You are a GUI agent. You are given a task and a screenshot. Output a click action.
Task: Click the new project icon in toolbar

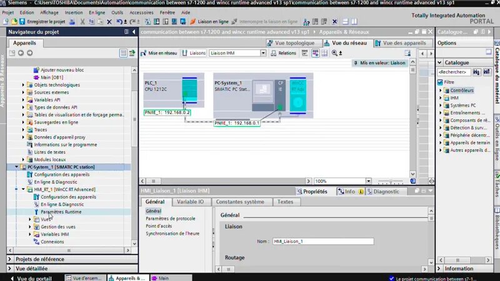click(x=6, y=22)
